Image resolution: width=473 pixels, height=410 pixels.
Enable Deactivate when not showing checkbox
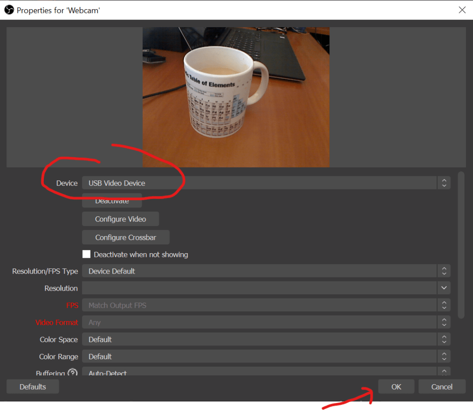click(x=86, y=254)
